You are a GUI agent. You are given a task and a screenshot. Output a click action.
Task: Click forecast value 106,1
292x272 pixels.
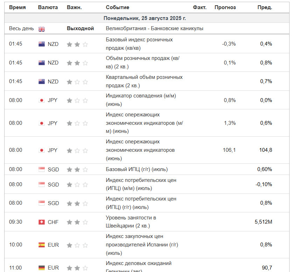(229, 150)
